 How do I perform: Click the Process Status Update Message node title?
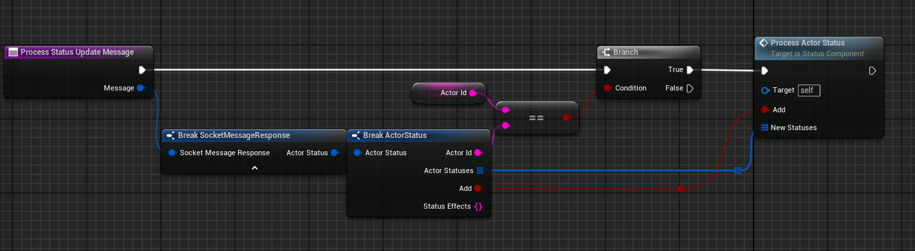coord(77,52)
